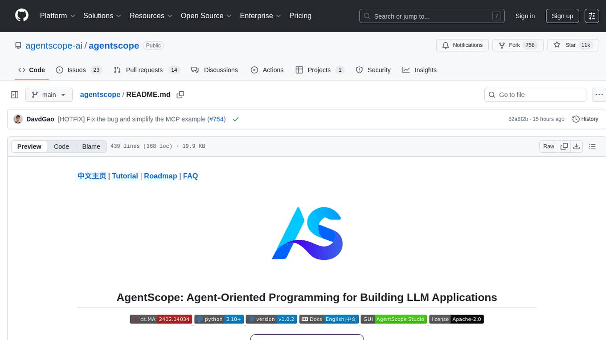Screen dimensions: 606x340
Task: View the file History
Action: [x=585, y=119]
